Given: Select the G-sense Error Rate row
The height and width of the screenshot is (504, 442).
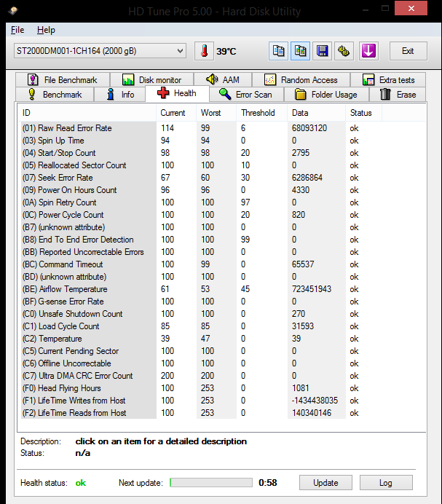Looking at the screenshot, I should click(201, 302).
